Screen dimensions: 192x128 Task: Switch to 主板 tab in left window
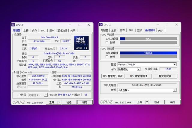pos(26,31)
